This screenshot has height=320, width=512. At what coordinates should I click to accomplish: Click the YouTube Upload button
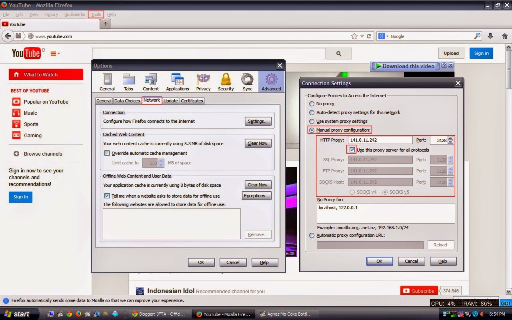[x=451, y=53]
